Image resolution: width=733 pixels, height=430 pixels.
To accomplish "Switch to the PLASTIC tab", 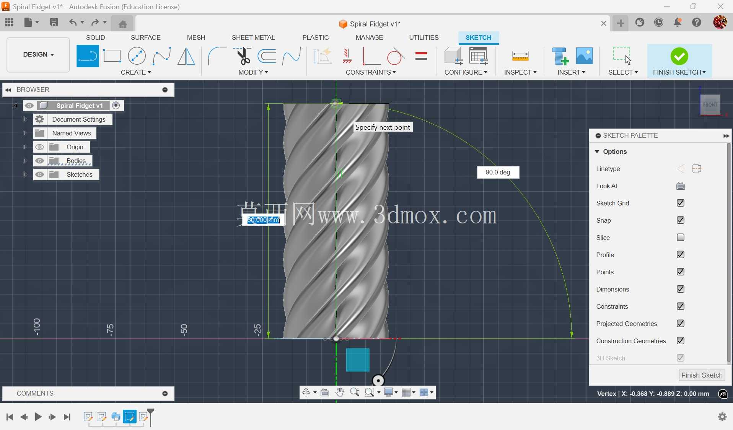I will pyautogui.click(x=315, y=37).
